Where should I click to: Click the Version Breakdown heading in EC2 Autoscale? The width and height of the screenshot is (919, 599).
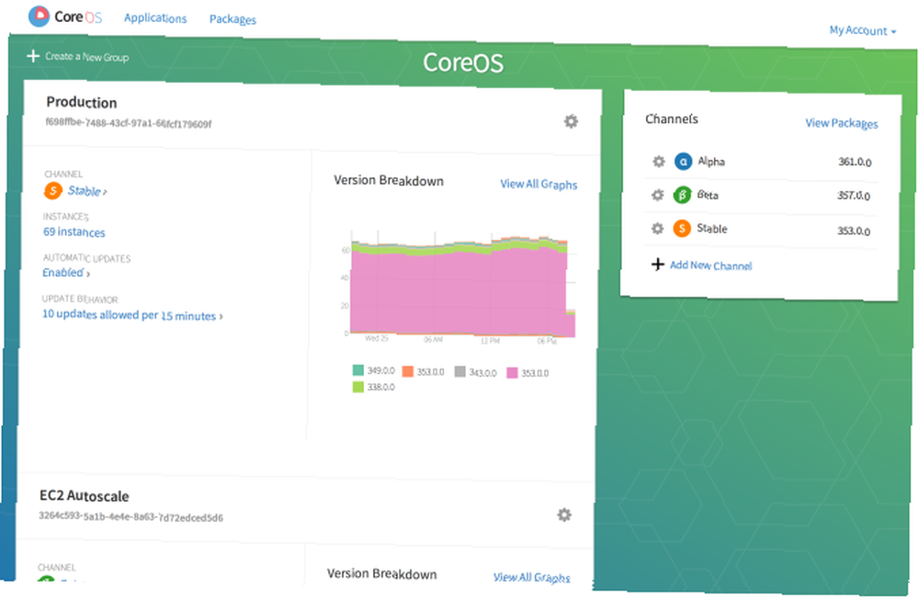[381, 574]
